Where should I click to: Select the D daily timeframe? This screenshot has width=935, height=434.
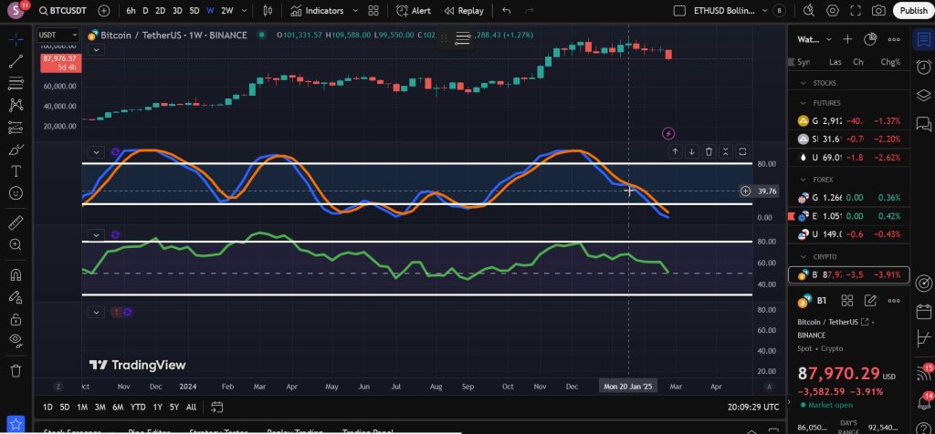(145, 11)
